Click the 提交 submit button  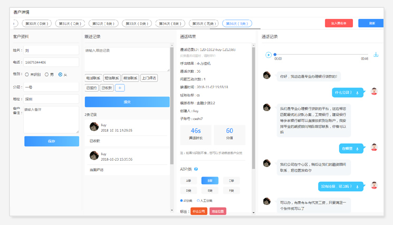point(127,102)
